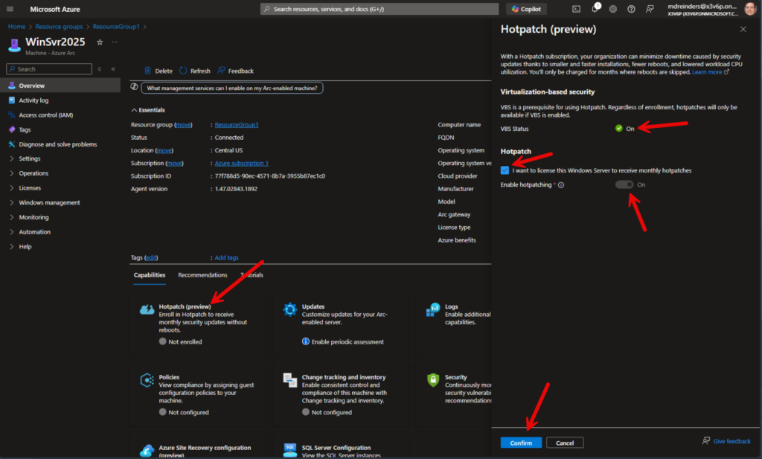Click the Resource groups breadcrumb
This screenshot has width=762, height=459.
coord(59,27)
